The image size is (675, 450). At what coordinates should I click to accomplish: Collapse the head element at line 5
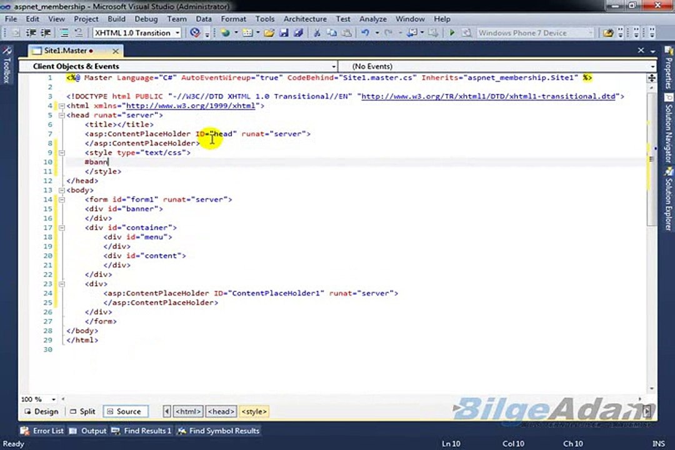[61, 116]
